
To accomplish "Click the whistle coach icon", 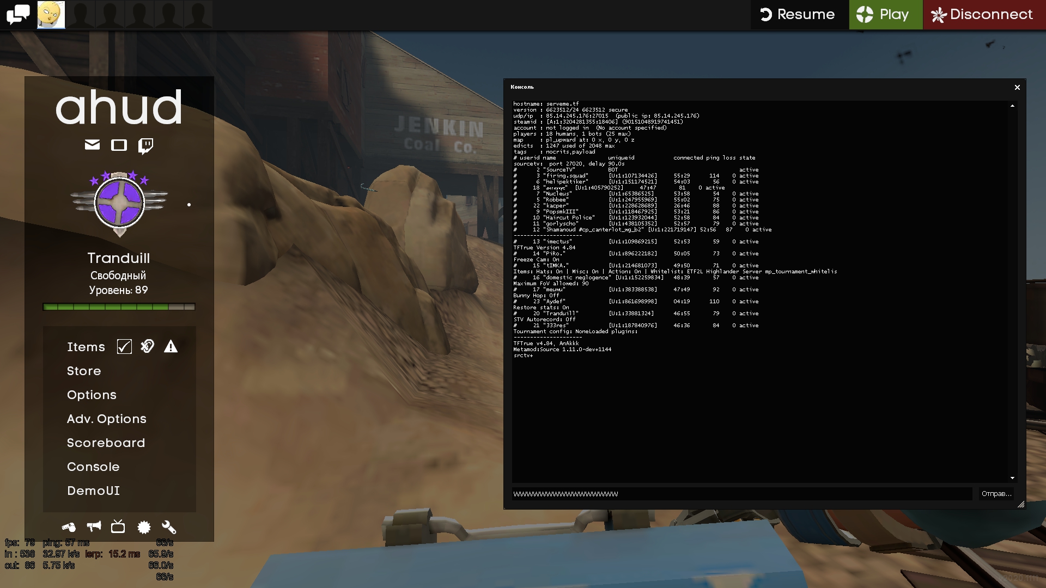I will tap(69, 527).
